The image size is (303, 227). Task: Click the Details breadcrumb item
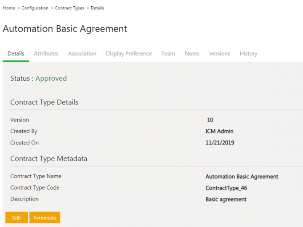point(97,8)
